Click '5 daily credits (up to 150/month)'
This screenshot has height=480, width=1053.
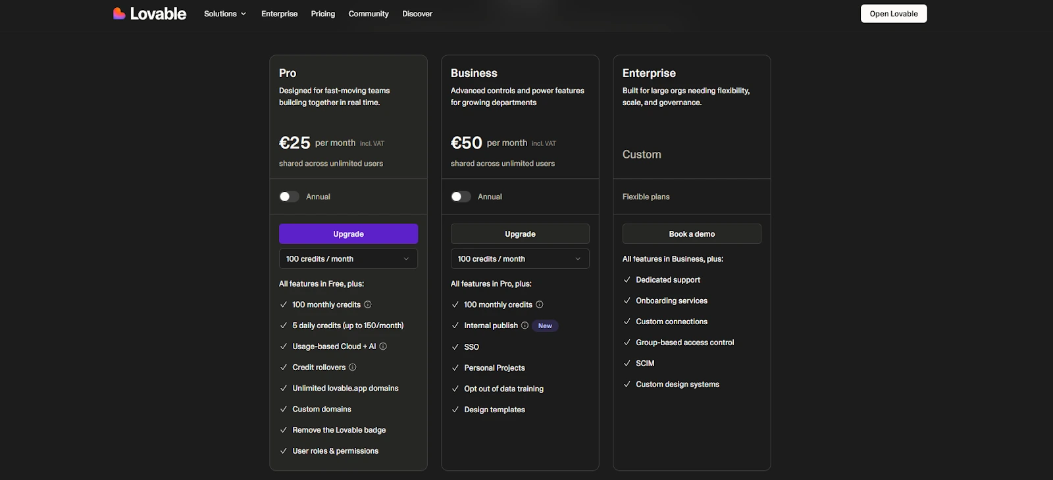(348, 325)
